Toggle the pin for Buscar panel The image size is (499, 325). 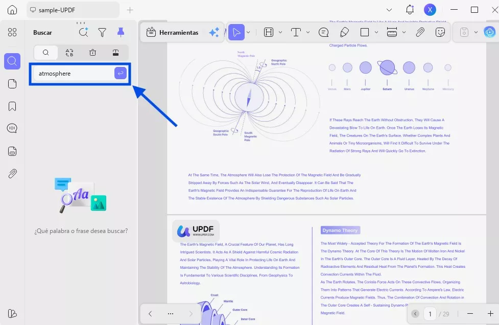[x=121, y=32]
